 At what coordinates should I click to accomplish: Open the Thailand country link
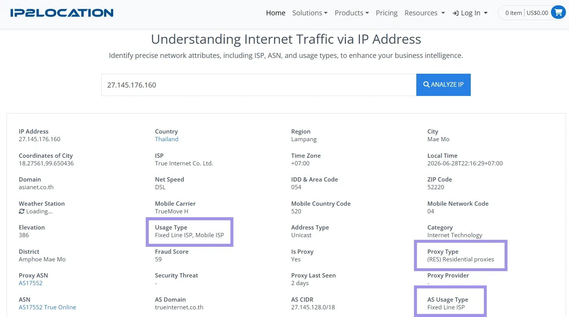tap(167, 139)
